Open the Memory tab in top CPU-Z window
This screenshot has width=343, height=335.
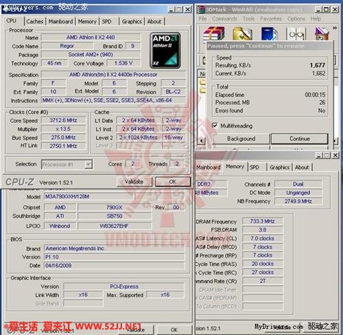(x=87, y=21)
